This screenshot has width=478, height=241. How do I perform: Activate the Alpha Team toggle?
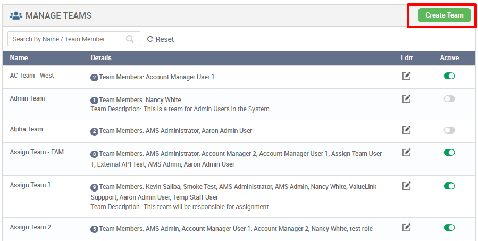449,130
